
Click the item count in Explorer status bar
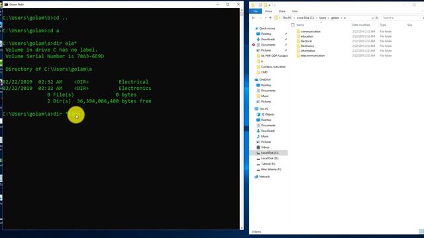[x=256, y=232]
